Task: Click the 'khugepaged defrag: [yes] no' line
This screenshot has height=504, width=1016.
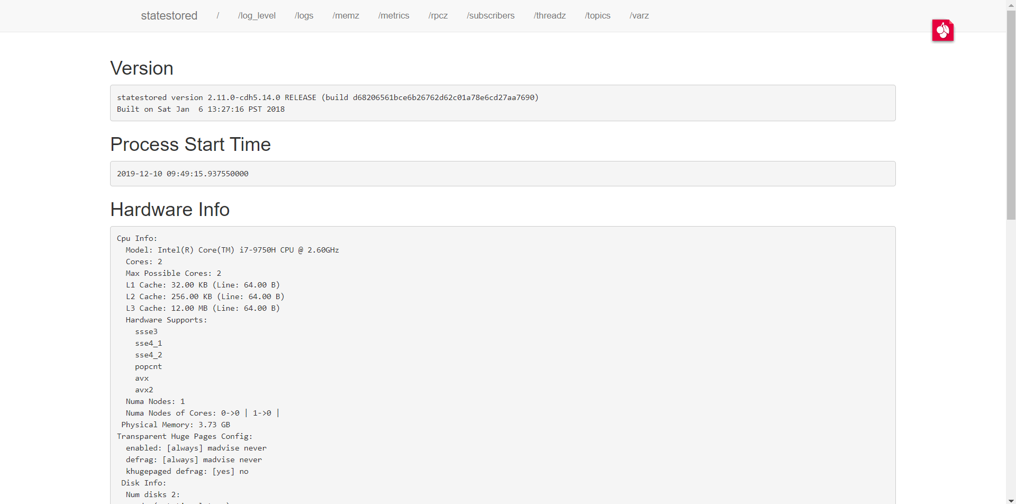Action: click(187, 471)
